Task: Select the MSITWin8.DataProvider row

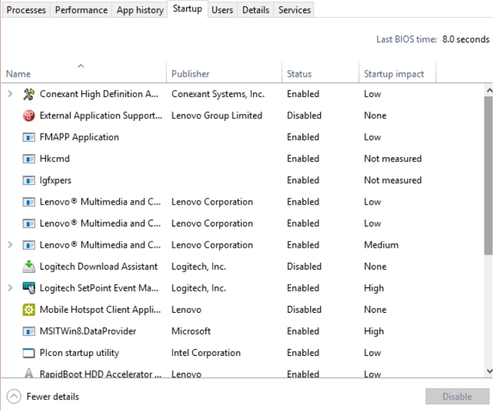Action: point(243,331)
